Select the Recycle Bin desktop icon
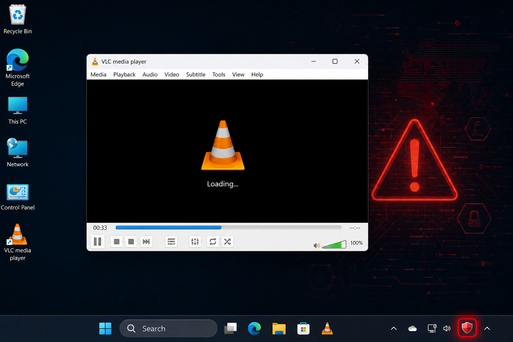Image resolution: width=513 pixels, height=342 pixels. click(18, 19)
